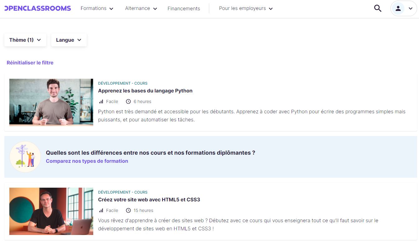This screenshot has width=419, height=244.
Task: Open Comparez nos types de formation link
Action: [x=87, y=161]
